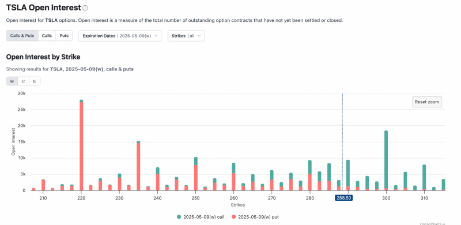This screenshot has width=461, height=225.
Task: Toggle the green call legend marker
Action: [x=179, y=217]
